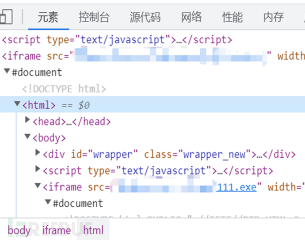Open the 111.exe link
305x240 pixels.
coord(236,187)
